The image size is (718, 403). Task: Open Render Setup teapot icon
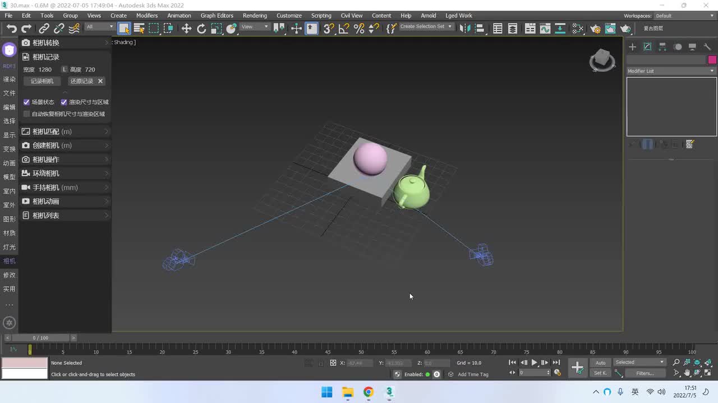coord(595,29)
